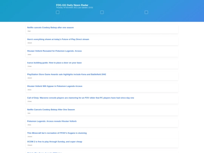Click source tag under 'Hisuian Voltorb Will Appear' headline

(29, 90)
